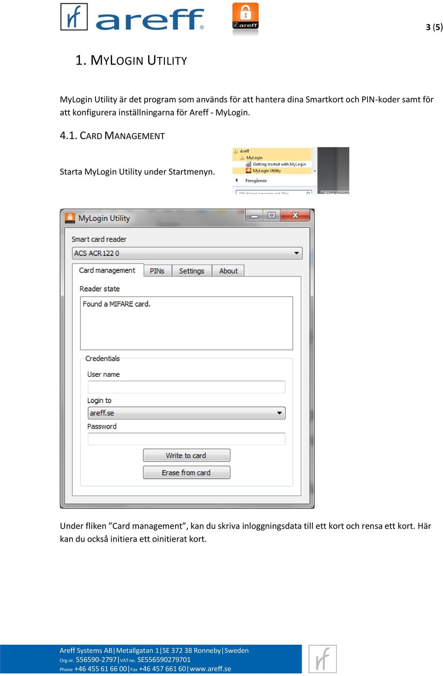Click the rf logo in footer
Viewport: 443px width, 676px height.
pos(323,659)
